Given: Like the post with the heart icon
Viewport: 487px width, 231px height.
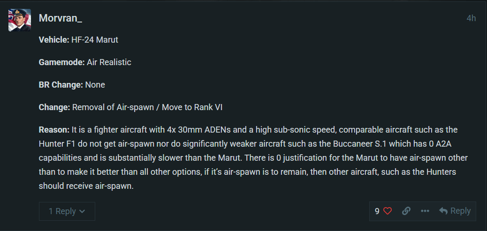Looking at the screenshot, I should pos(387,211).
